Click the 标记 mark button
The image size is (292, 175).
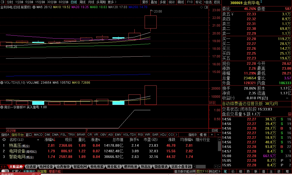pyautogui.click(x=198, y=2)
